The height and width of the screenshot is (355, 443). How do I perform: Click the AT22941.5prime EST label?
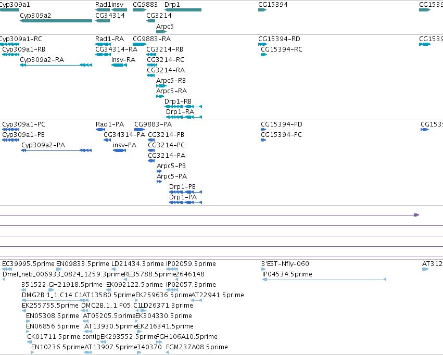coord(218,295)
